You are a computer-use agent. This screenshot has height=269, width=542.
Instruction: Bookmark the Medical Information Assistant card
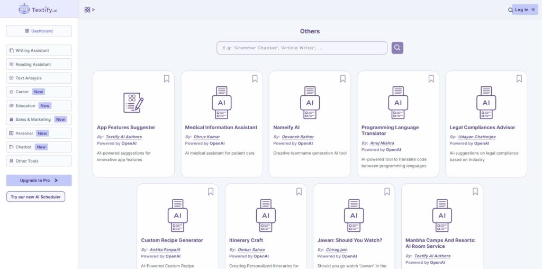pyautogui.click(x=255, y=79)
